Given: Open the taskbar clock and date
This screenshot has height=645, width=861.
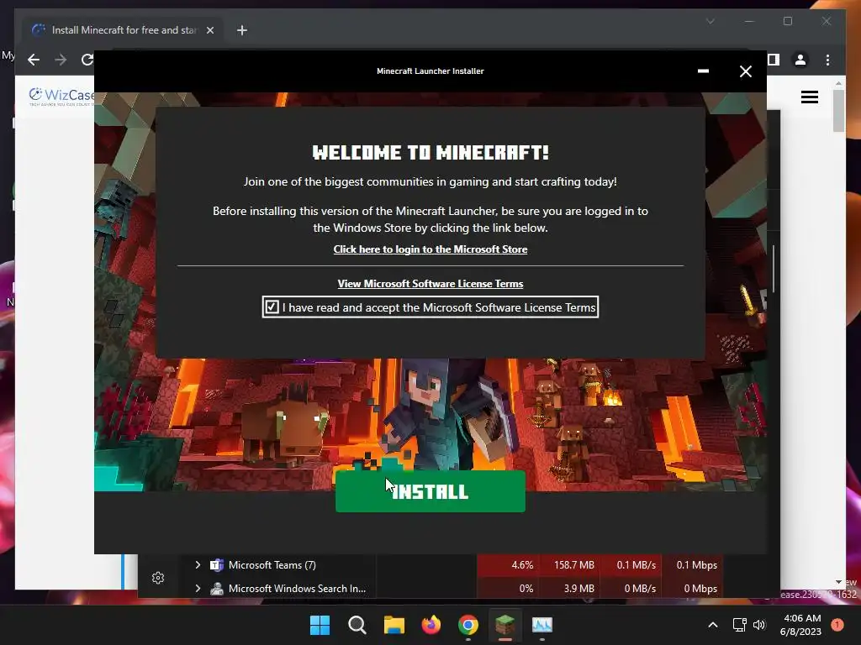Looking at the screenshot, I should [800, 625].
